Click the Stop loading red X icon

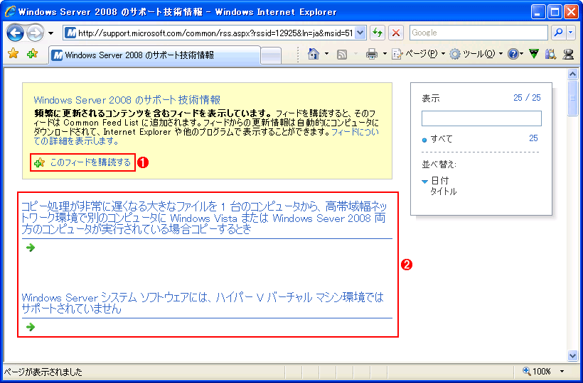396,33
